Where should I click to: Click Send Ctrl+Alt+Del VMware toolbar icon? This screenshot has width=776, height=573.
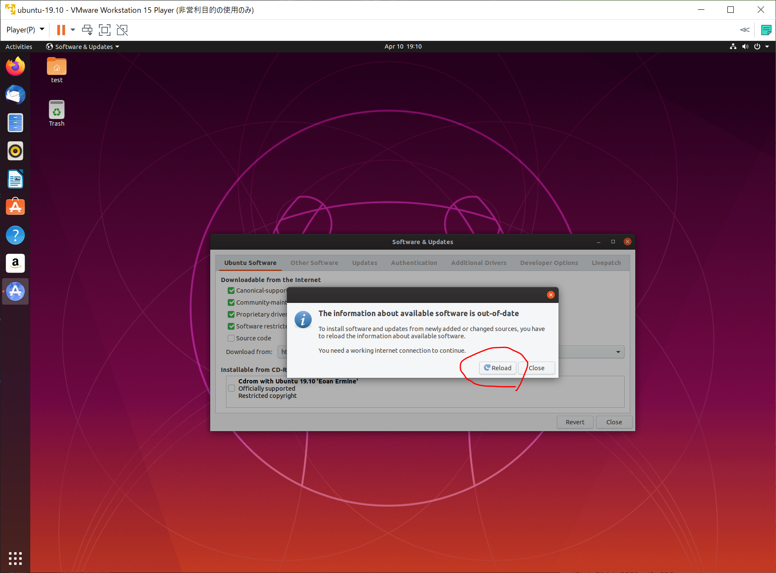click(x=87, y=30)
